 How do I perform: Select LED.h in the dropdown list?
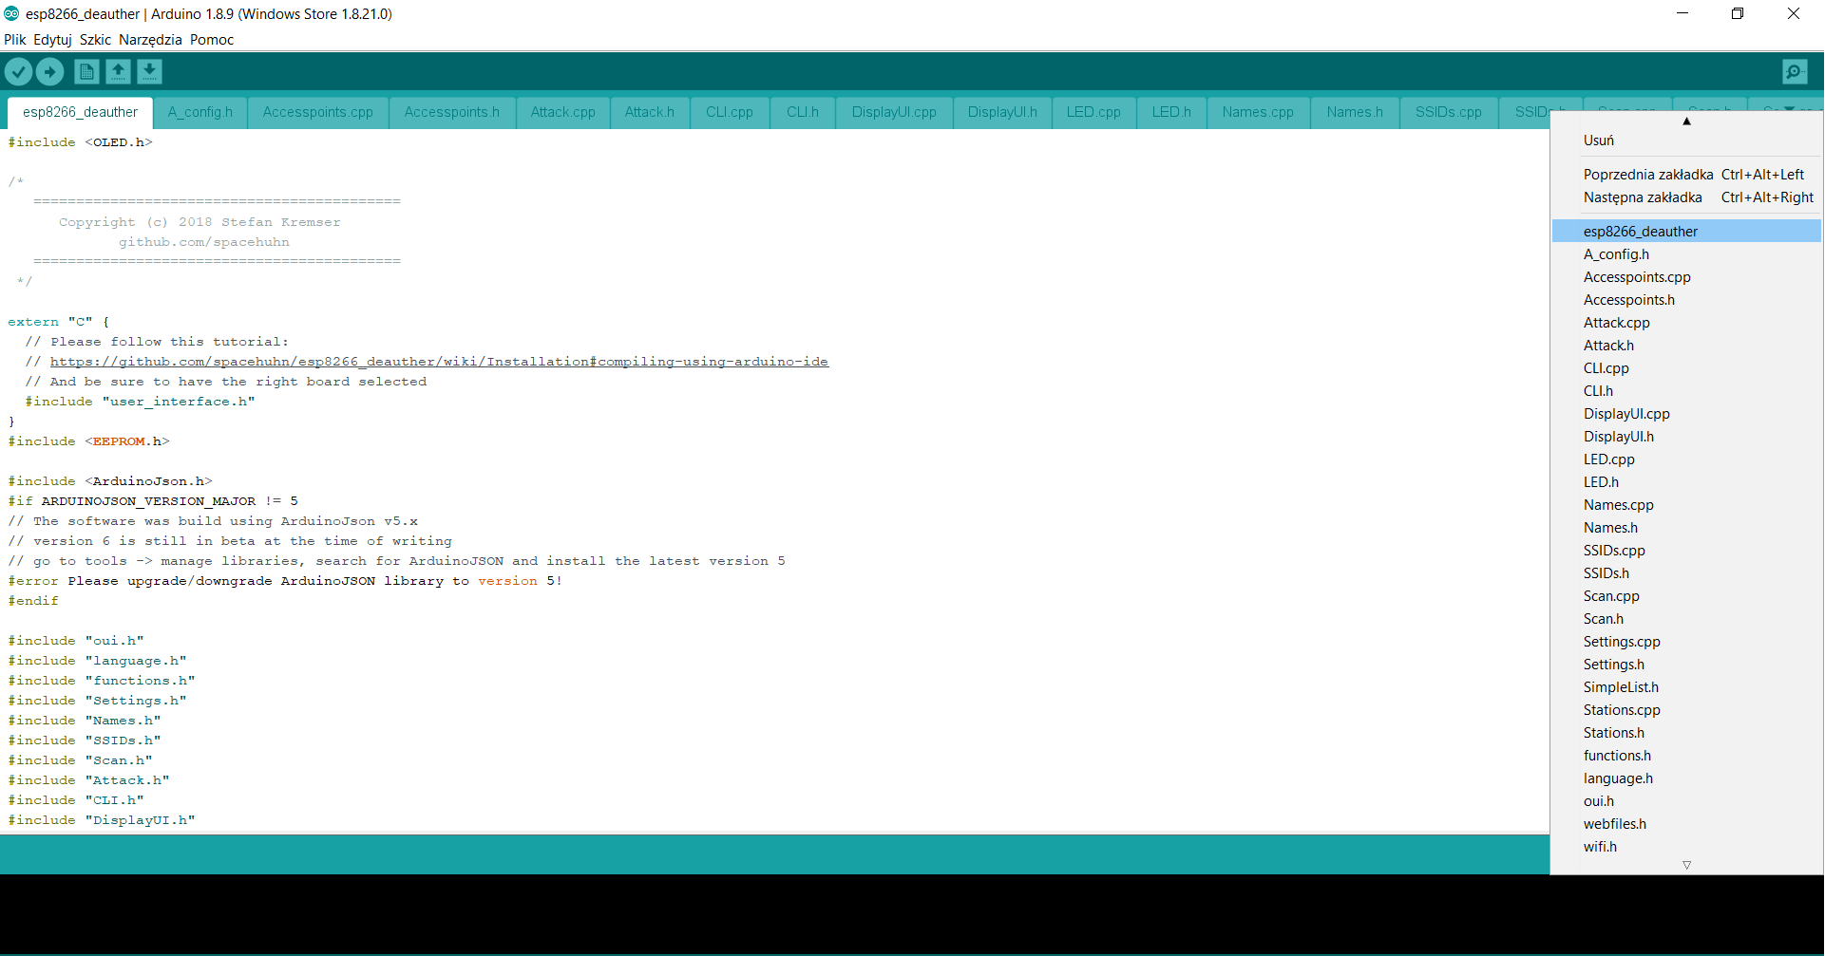(x=1686, y=482)
